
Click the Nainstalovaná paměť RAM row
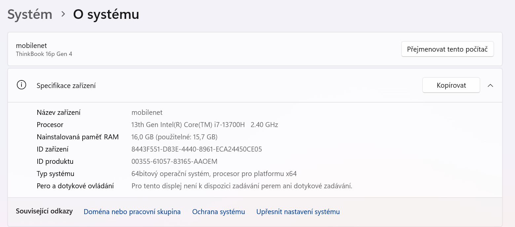pyautogui.click(x=78, y=137)
